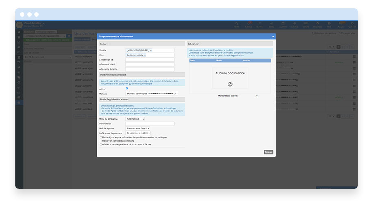Remove the _MODELEGOCARDLESS_ tag from Modèle

pyautogui.click(x=151, y=50)
